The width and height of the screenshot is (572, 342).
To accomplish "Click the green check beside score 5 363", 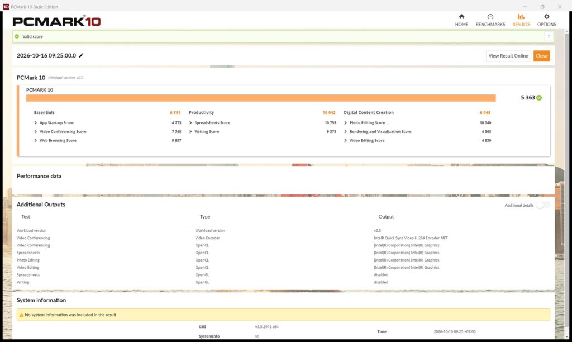I will tap(539, 98).
